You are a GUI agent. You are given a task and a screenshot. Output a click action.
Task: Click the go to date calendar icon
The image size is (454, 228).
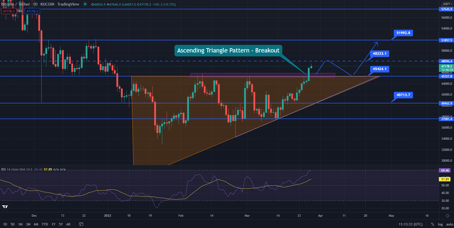point(81,224)
